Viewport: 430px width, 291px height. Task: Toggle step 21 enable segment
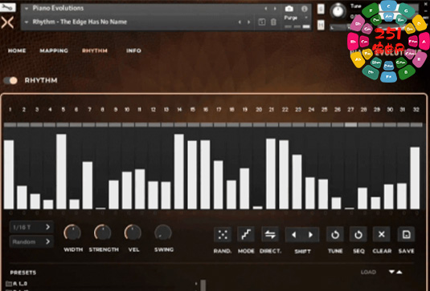[x=272, y=125]
